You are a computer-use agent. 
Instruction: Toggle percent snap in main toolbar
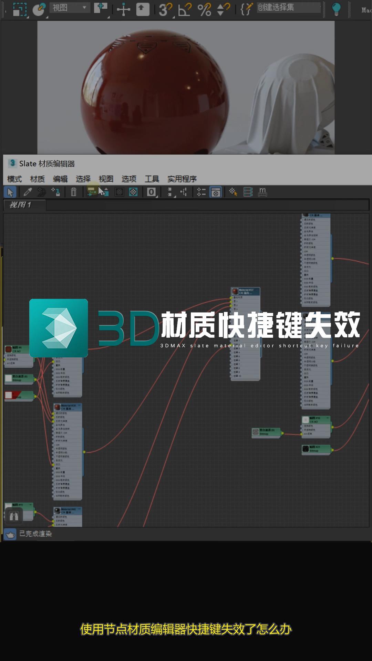[204, 9]
